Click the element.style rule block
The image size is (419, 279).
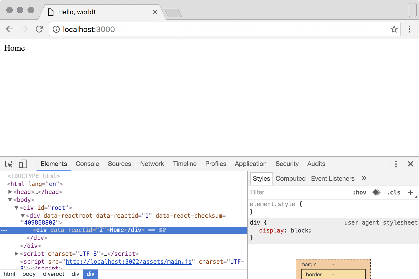pos(333,208)
